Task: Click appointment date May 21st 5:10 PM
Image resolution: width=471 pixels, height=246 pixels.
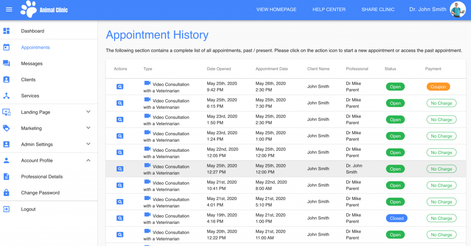Action: point(270,201)
